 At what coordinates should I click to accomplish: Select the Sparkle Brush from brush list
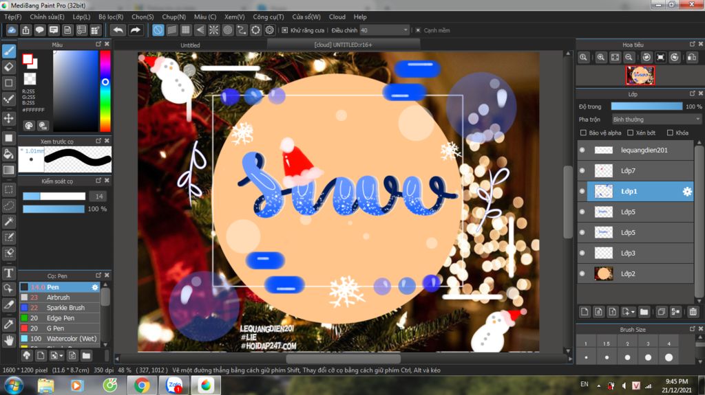pos(65,308)
